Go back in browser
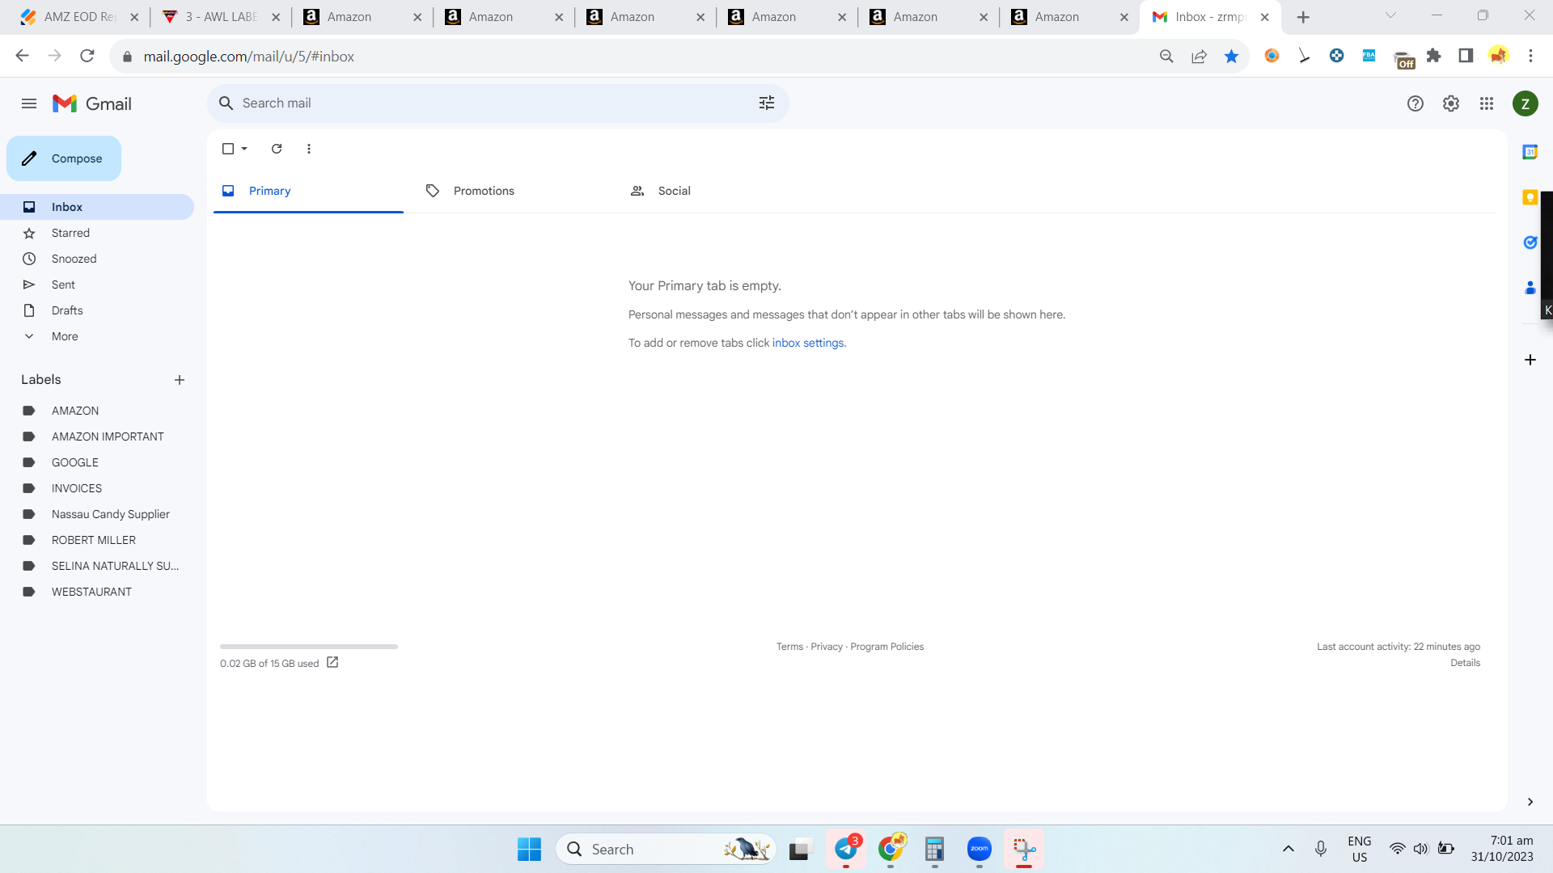Image resolution: width=1553 pixels, height=873 pixels. pyautogui.click(x=22, y=56)
